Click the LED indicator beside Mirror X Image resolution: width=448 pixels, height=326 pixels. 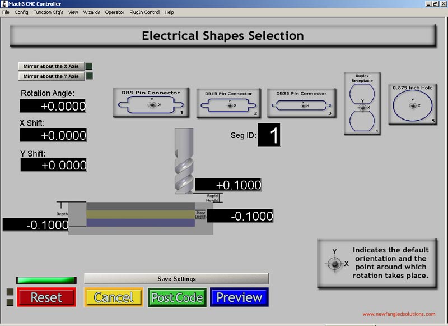89,66
